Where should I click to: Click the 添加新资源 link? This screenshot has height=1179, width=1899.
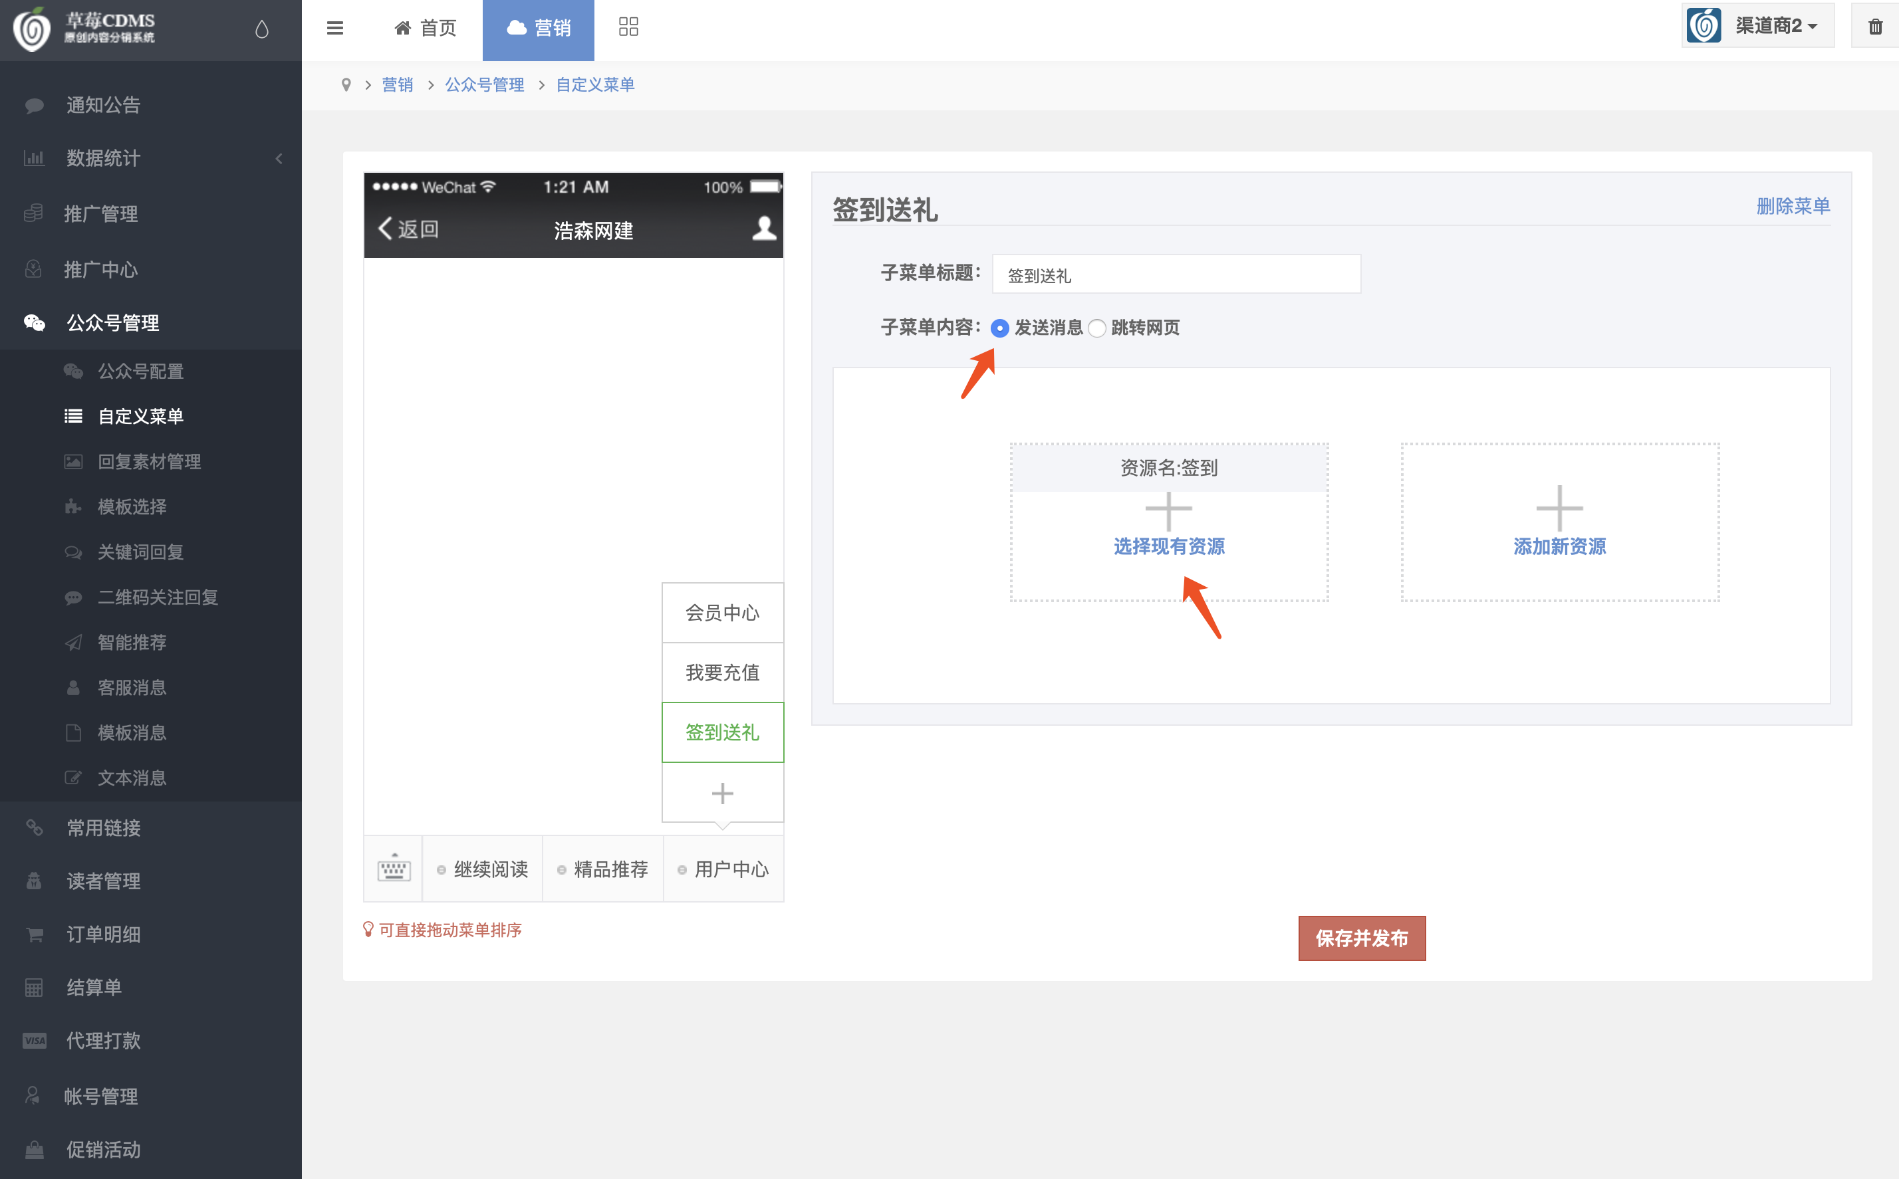click(1560, 546)
